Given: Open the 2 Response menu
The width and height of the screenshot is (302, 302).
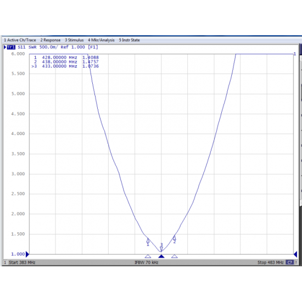Looking at the screenshot, I should click(x=51, y=40).
